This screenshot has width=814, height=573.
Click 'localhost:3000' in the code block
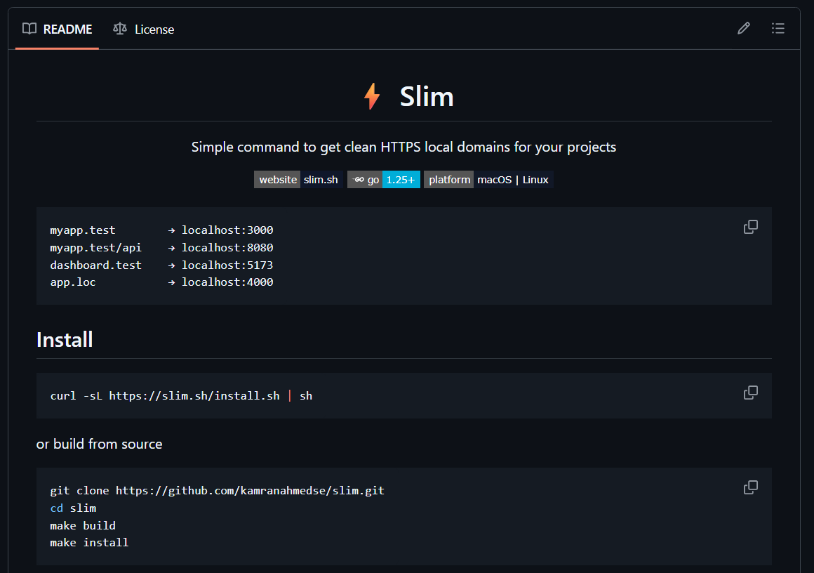pyautogui.click(x=227, y=230)
